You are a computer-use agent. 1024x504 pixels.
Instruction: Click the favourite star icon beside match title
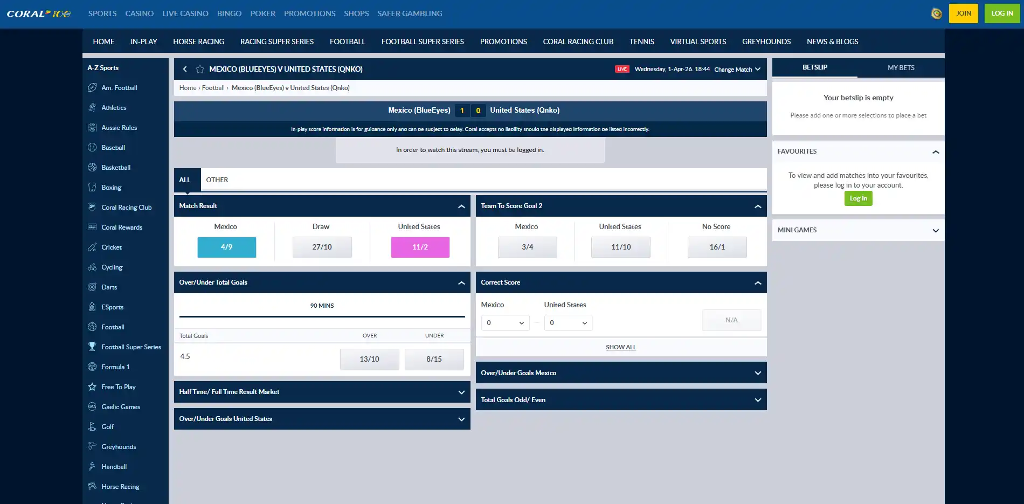tap(200, 69)
